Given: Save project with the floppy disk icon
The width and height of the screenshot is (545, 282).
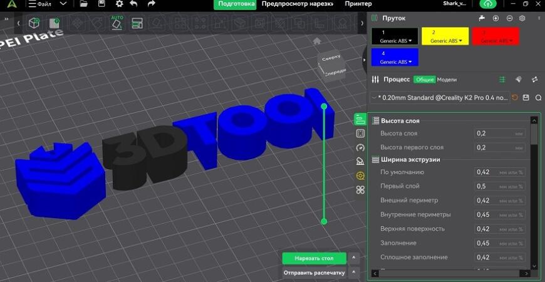Looking at the screenshot, I should [x=101, y=4].
